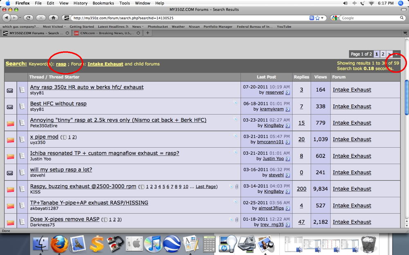This screenshot has height=255, width=409.
Task: Open Spotlight search in menu bar
Action: [401, 3]
